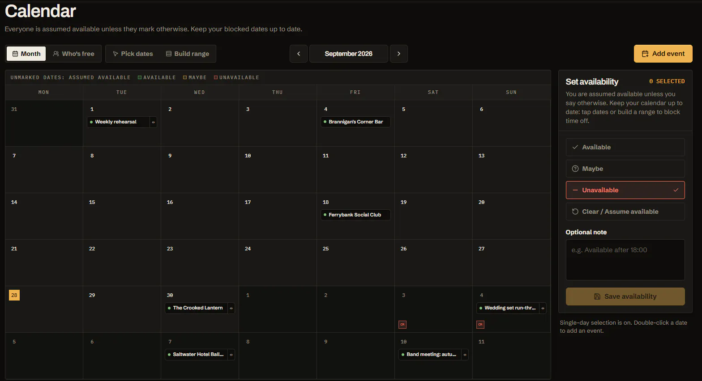Select August 31 in the calendar grid
702x381 pixels.
(x=44, y=123)
